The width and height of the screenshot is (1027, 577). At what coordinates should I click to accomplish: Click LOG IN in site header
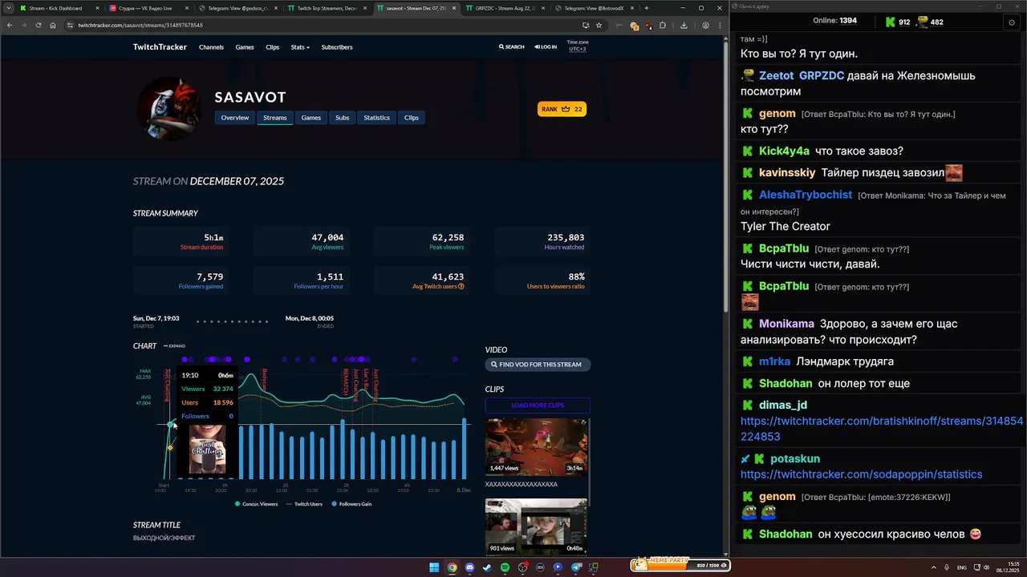[546, 47]
